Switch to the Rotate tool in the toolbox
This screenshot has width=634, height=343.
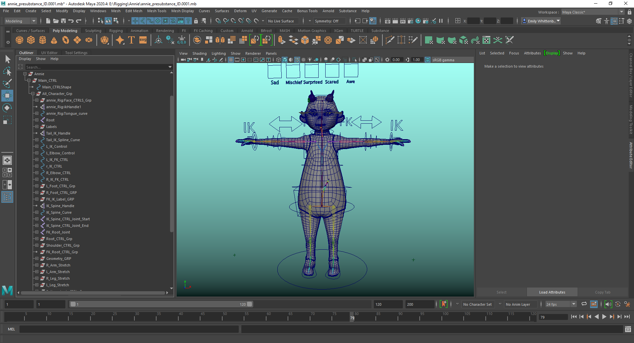tap(7, 108)
